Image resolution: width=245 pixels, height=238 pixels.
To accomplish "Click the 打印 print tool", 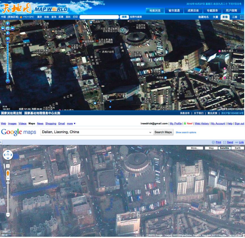I will (75, 17).
